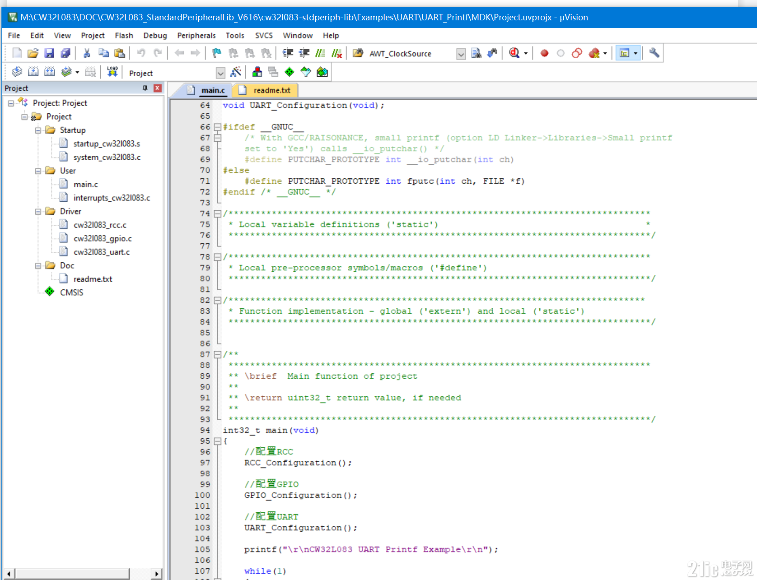757x580 pixels.
Task: Collapse comment block fold at line 74
Action: click(x=217, y=214)
